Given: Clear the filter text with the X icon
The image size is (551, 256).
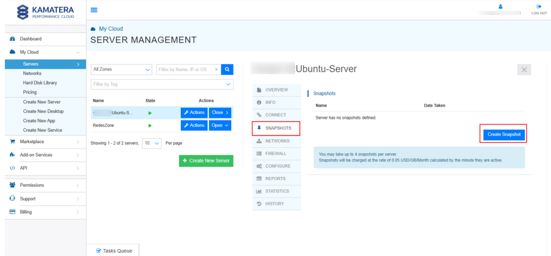Looking at the screenshot, I should point(216,69).
